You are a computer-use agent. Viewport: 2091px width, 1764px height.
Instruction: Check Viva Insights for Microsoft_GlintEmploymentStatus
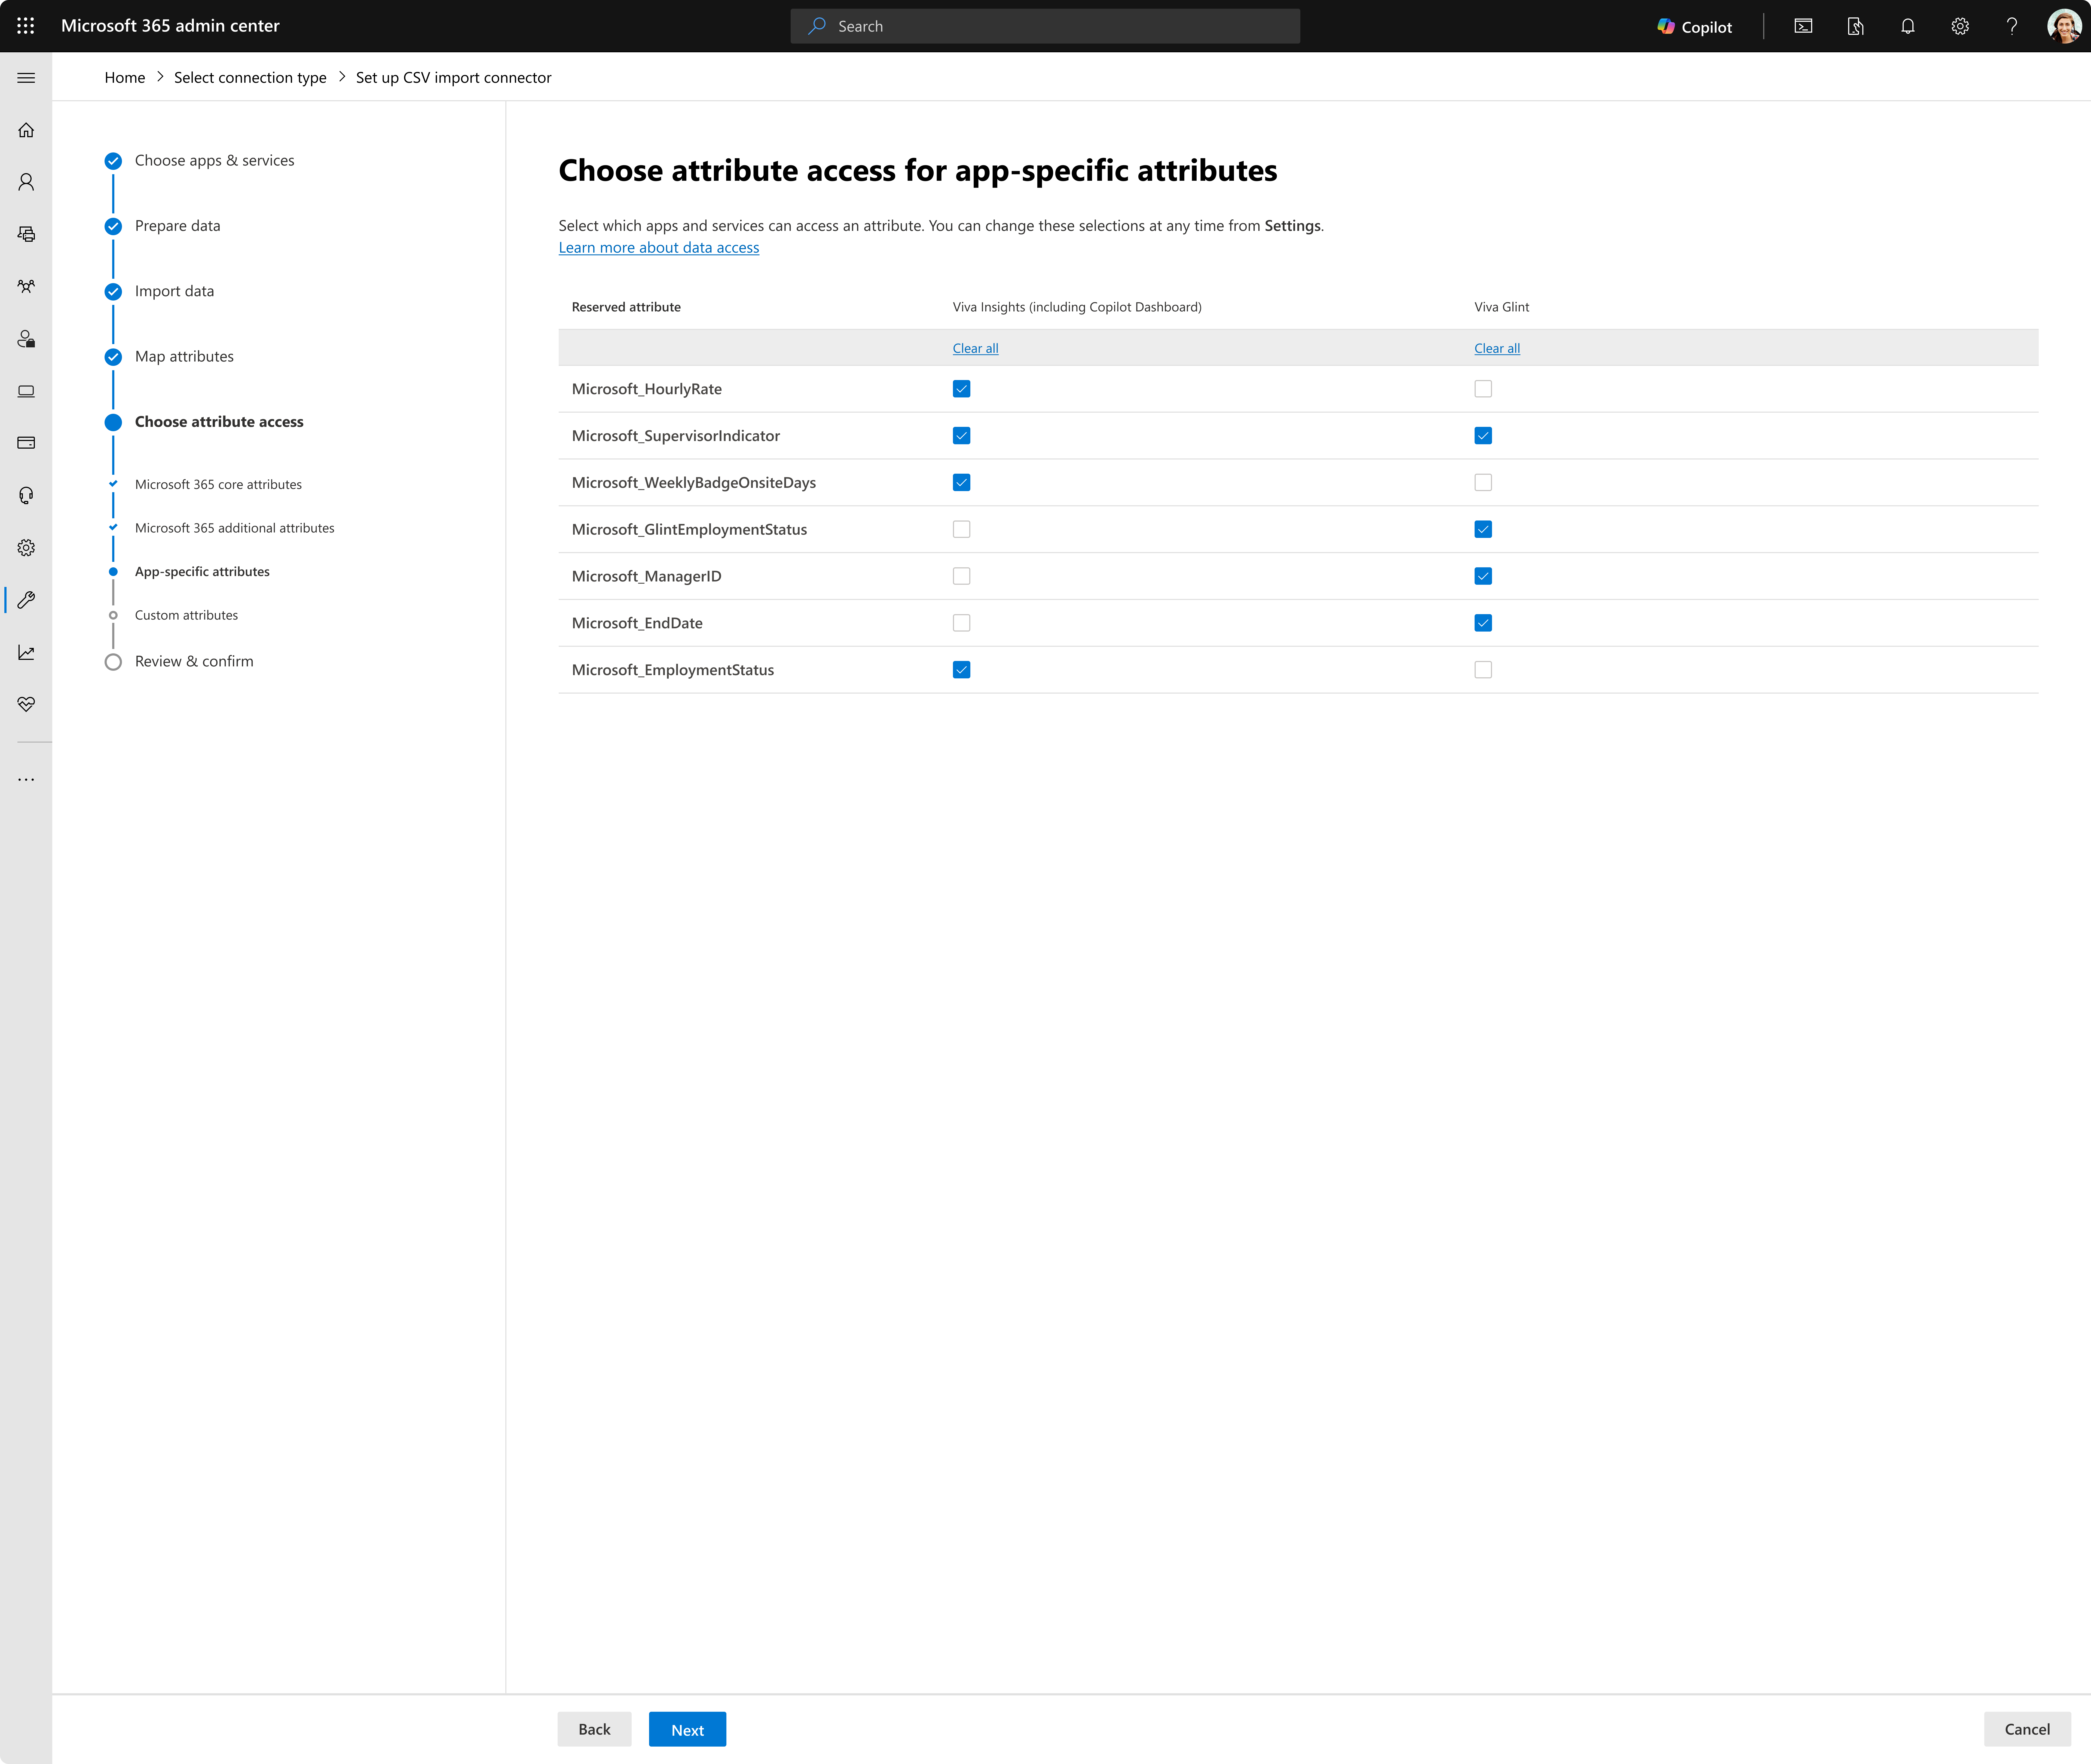click(961, 529)
